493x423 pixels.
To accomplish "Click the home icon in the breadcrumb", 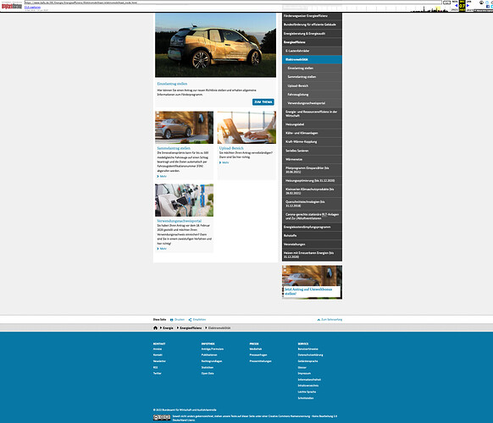I will coord(155,328).
